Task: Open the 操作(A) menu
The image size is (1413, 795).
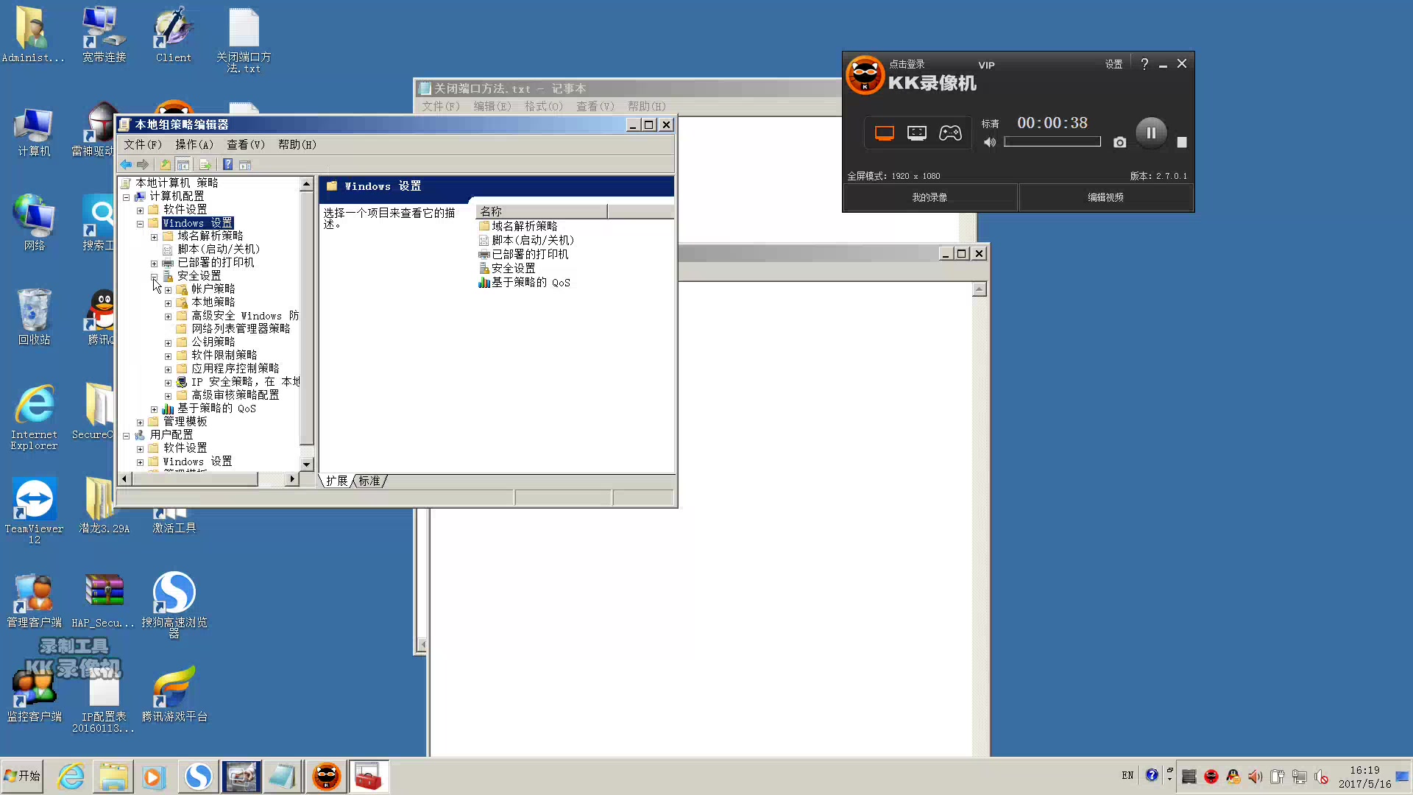Action: [x=194, y=145]
